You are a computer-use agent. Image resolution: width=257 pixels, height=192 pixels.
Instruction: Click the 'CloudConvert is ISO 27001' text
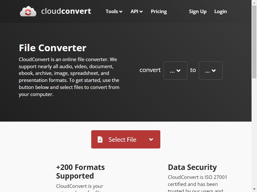click(197, 177)
